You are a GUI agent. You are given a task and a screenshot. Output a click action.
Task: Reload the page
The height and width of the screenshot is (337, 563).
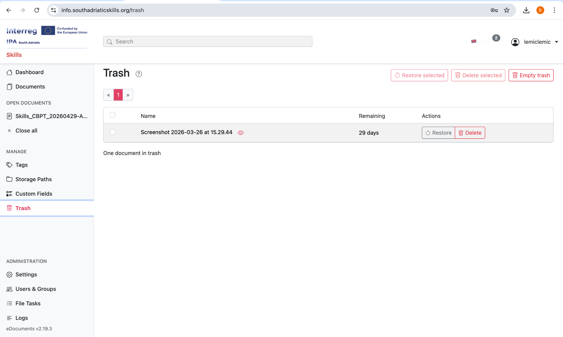pyautogui.click(x=37, y=10)
